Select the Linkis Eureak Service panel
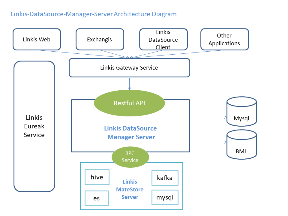The height and width of the screenshot is (216, 288). pyautogui.click(x=34, y=126)
